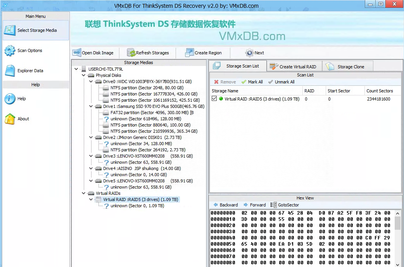Click the Virtual RAID RAID5 tree icon

coord(98,199)
